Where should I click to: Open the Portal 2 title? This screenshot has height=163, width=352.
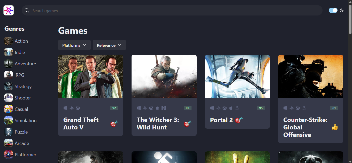point(221,120)
